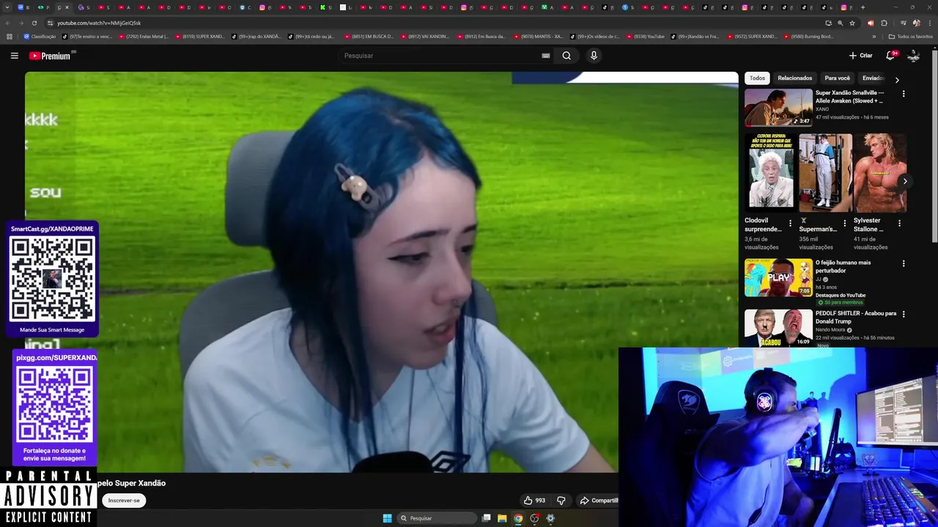
Task: Open the (9580) Burning Bord bookmark
Action: tap(808, 36)
